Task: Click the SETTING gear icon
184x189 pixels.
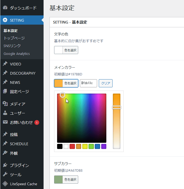Action: pyautogui.click(x=5, y=20)
